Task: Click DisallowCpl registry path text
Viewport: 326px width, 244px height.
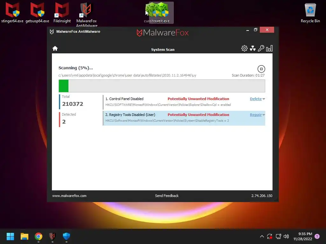Action: coord(168,105)
